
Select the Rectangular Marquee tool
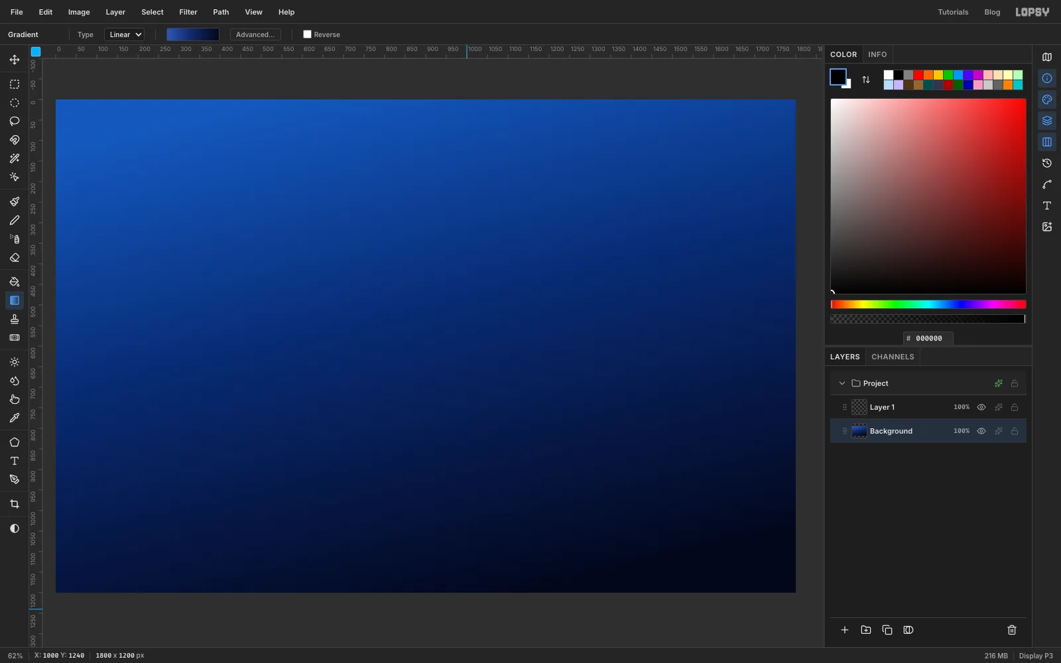(x=15, y=84)
